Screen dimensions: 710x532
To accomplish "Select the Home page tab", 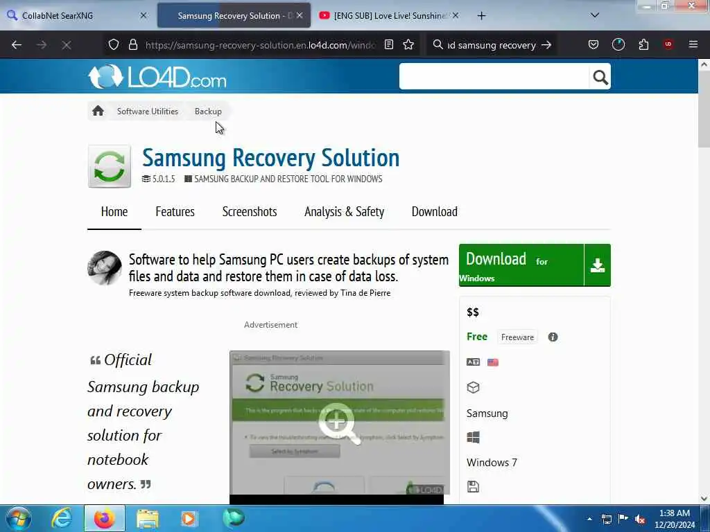I will click(114, 212).
